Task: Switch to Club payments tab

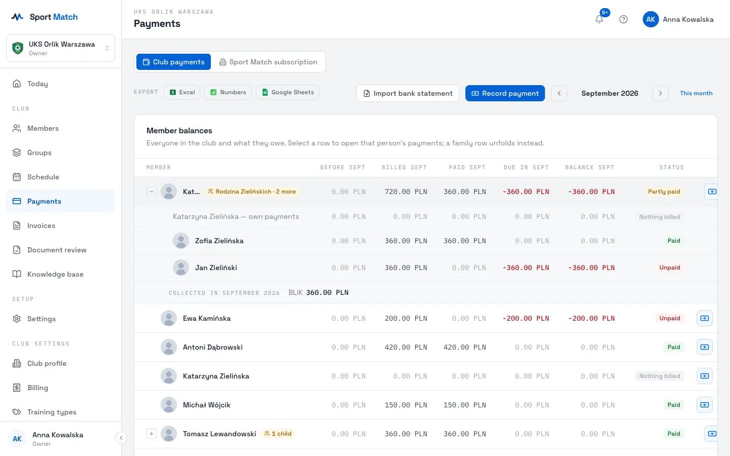Action: 173,62
